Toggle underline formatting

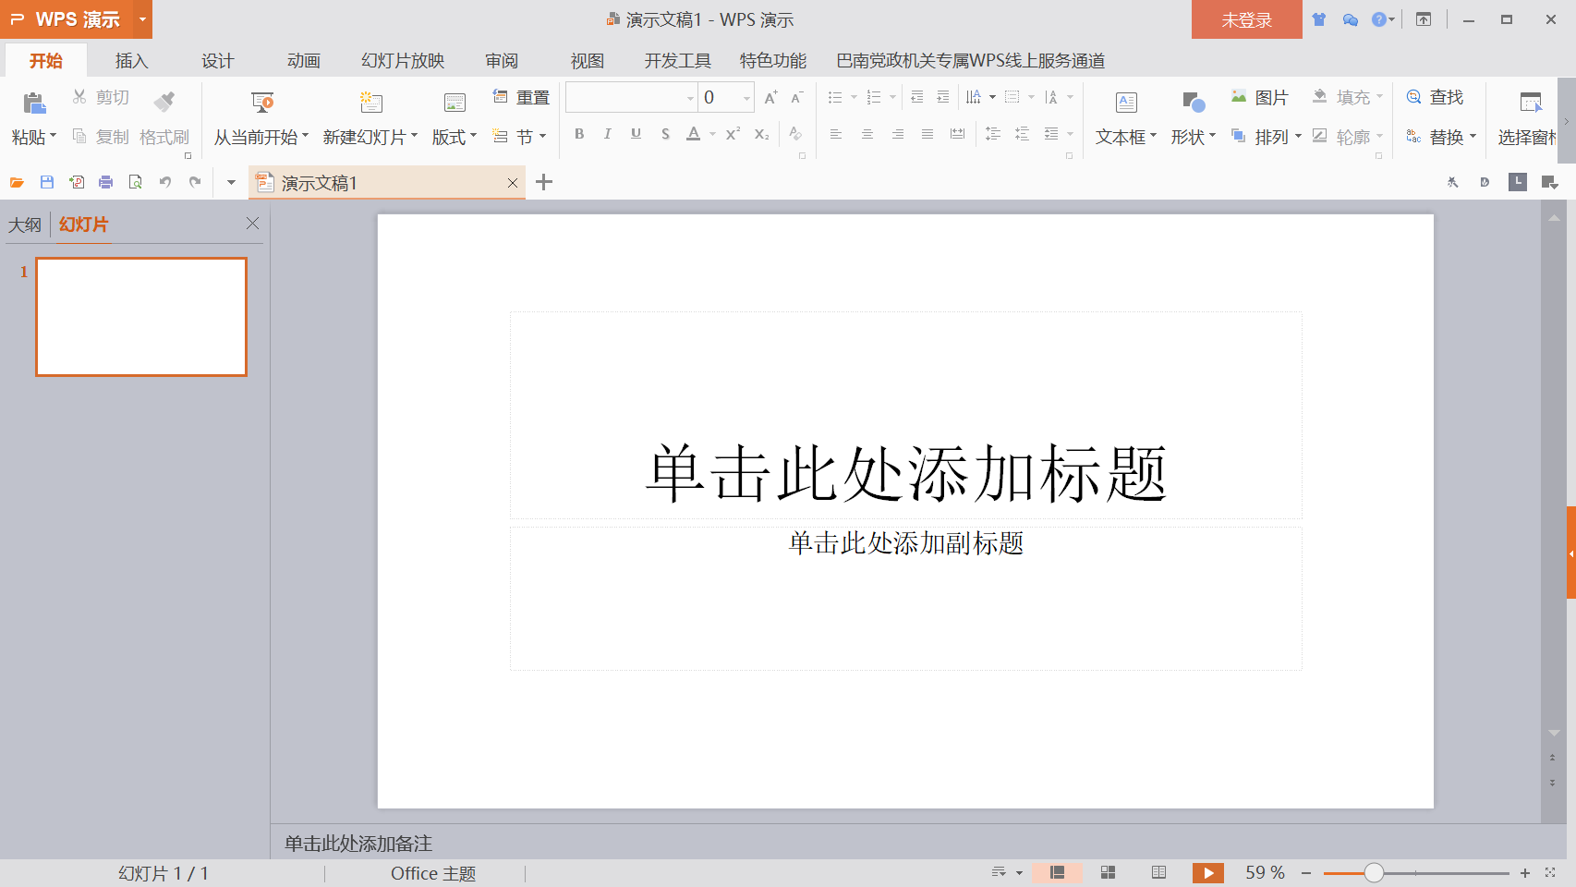tap(636, 134)
